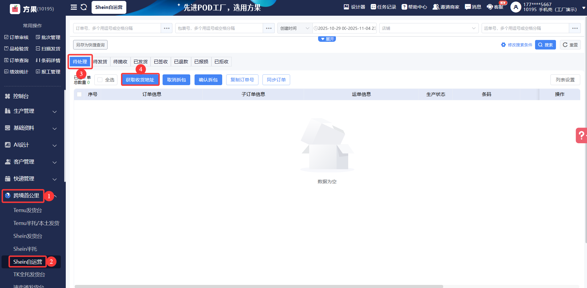Switch to the 已发货 tab

[x=140, y=61]
